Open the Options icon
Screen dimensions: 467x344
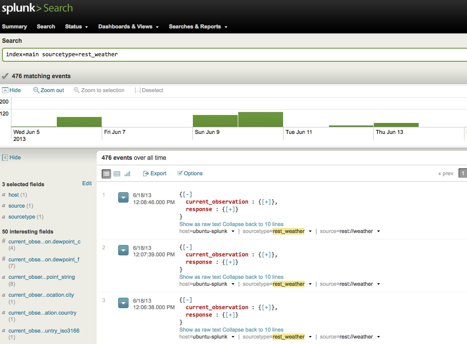180,173
